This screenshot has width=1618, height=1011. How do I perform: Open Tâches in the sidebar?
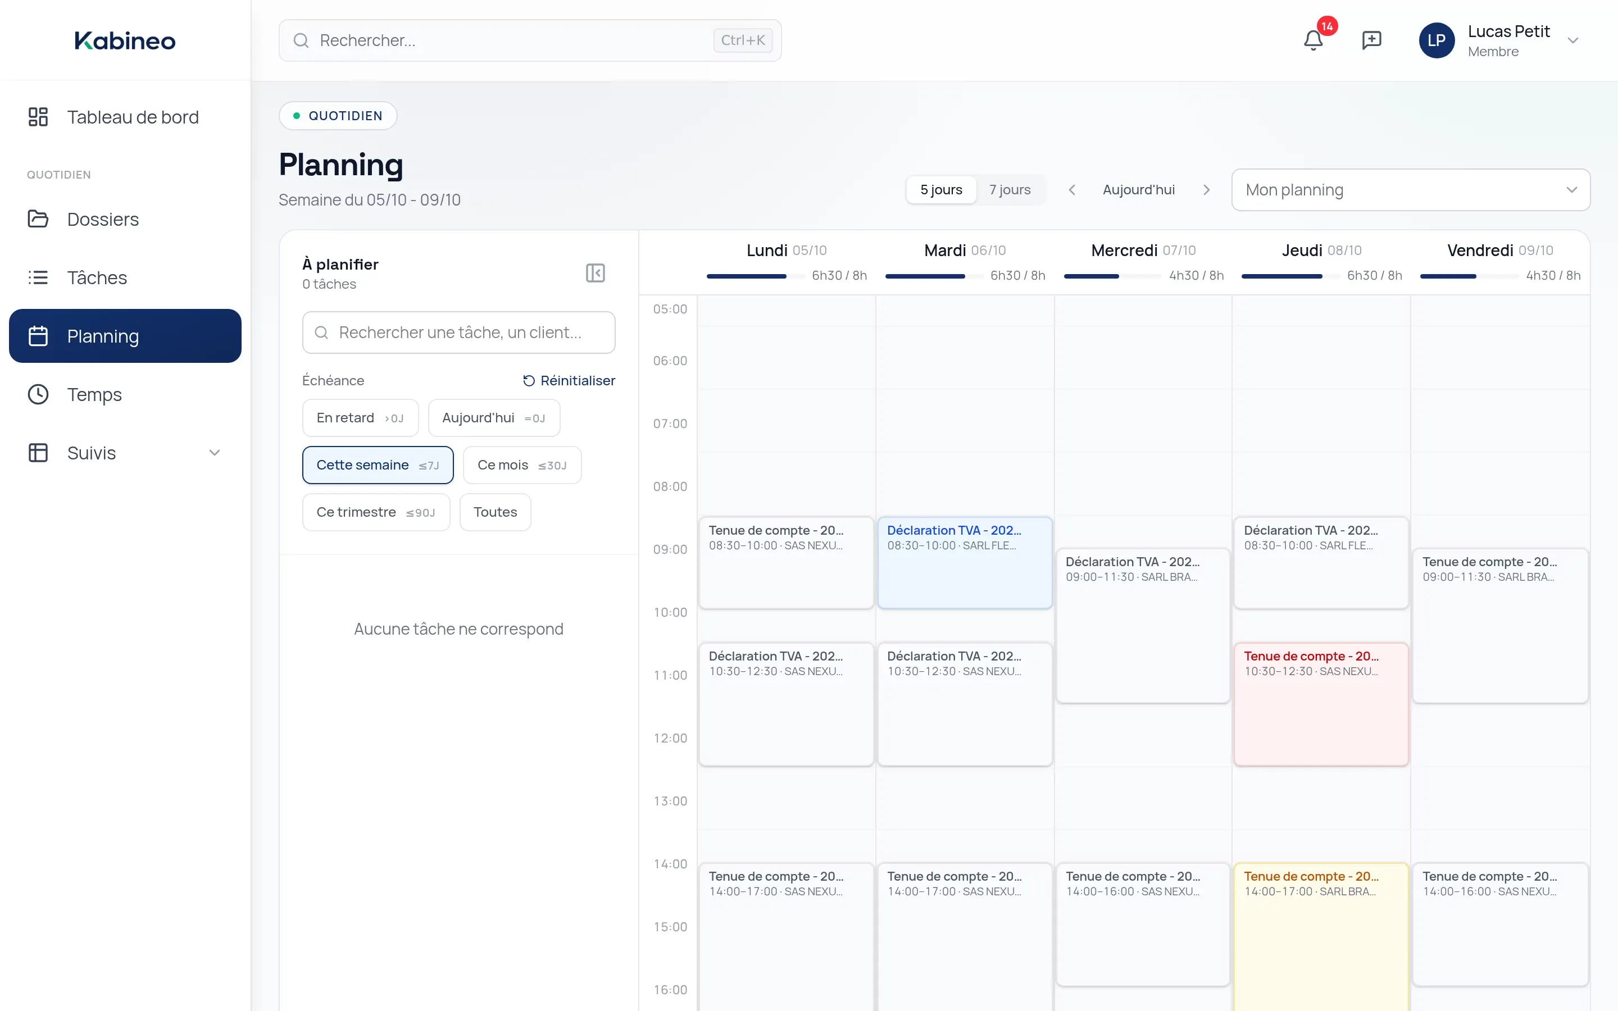tap(125, 277)
